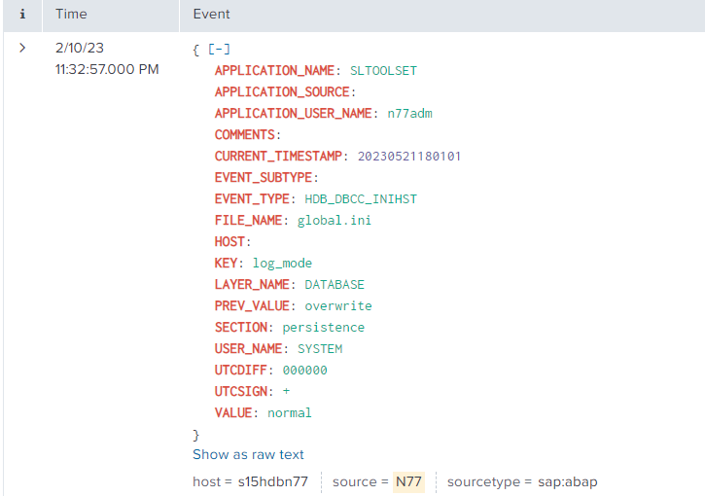Viewport: 705px width, 496px height.
Task: Click the event timestamp 2/10/23 11:32:57
Action: coord(107,58)
